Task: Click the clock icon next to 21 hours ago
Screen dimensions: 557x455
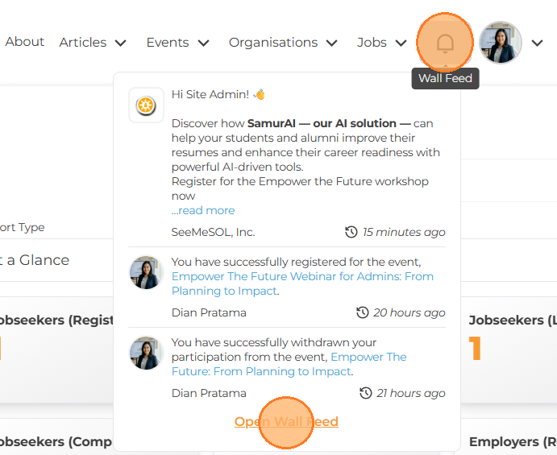Action: click(x=366, y=393)
